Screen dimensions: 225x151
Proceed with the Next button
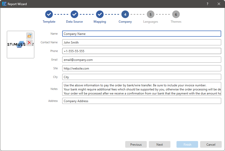pos(159,144)
